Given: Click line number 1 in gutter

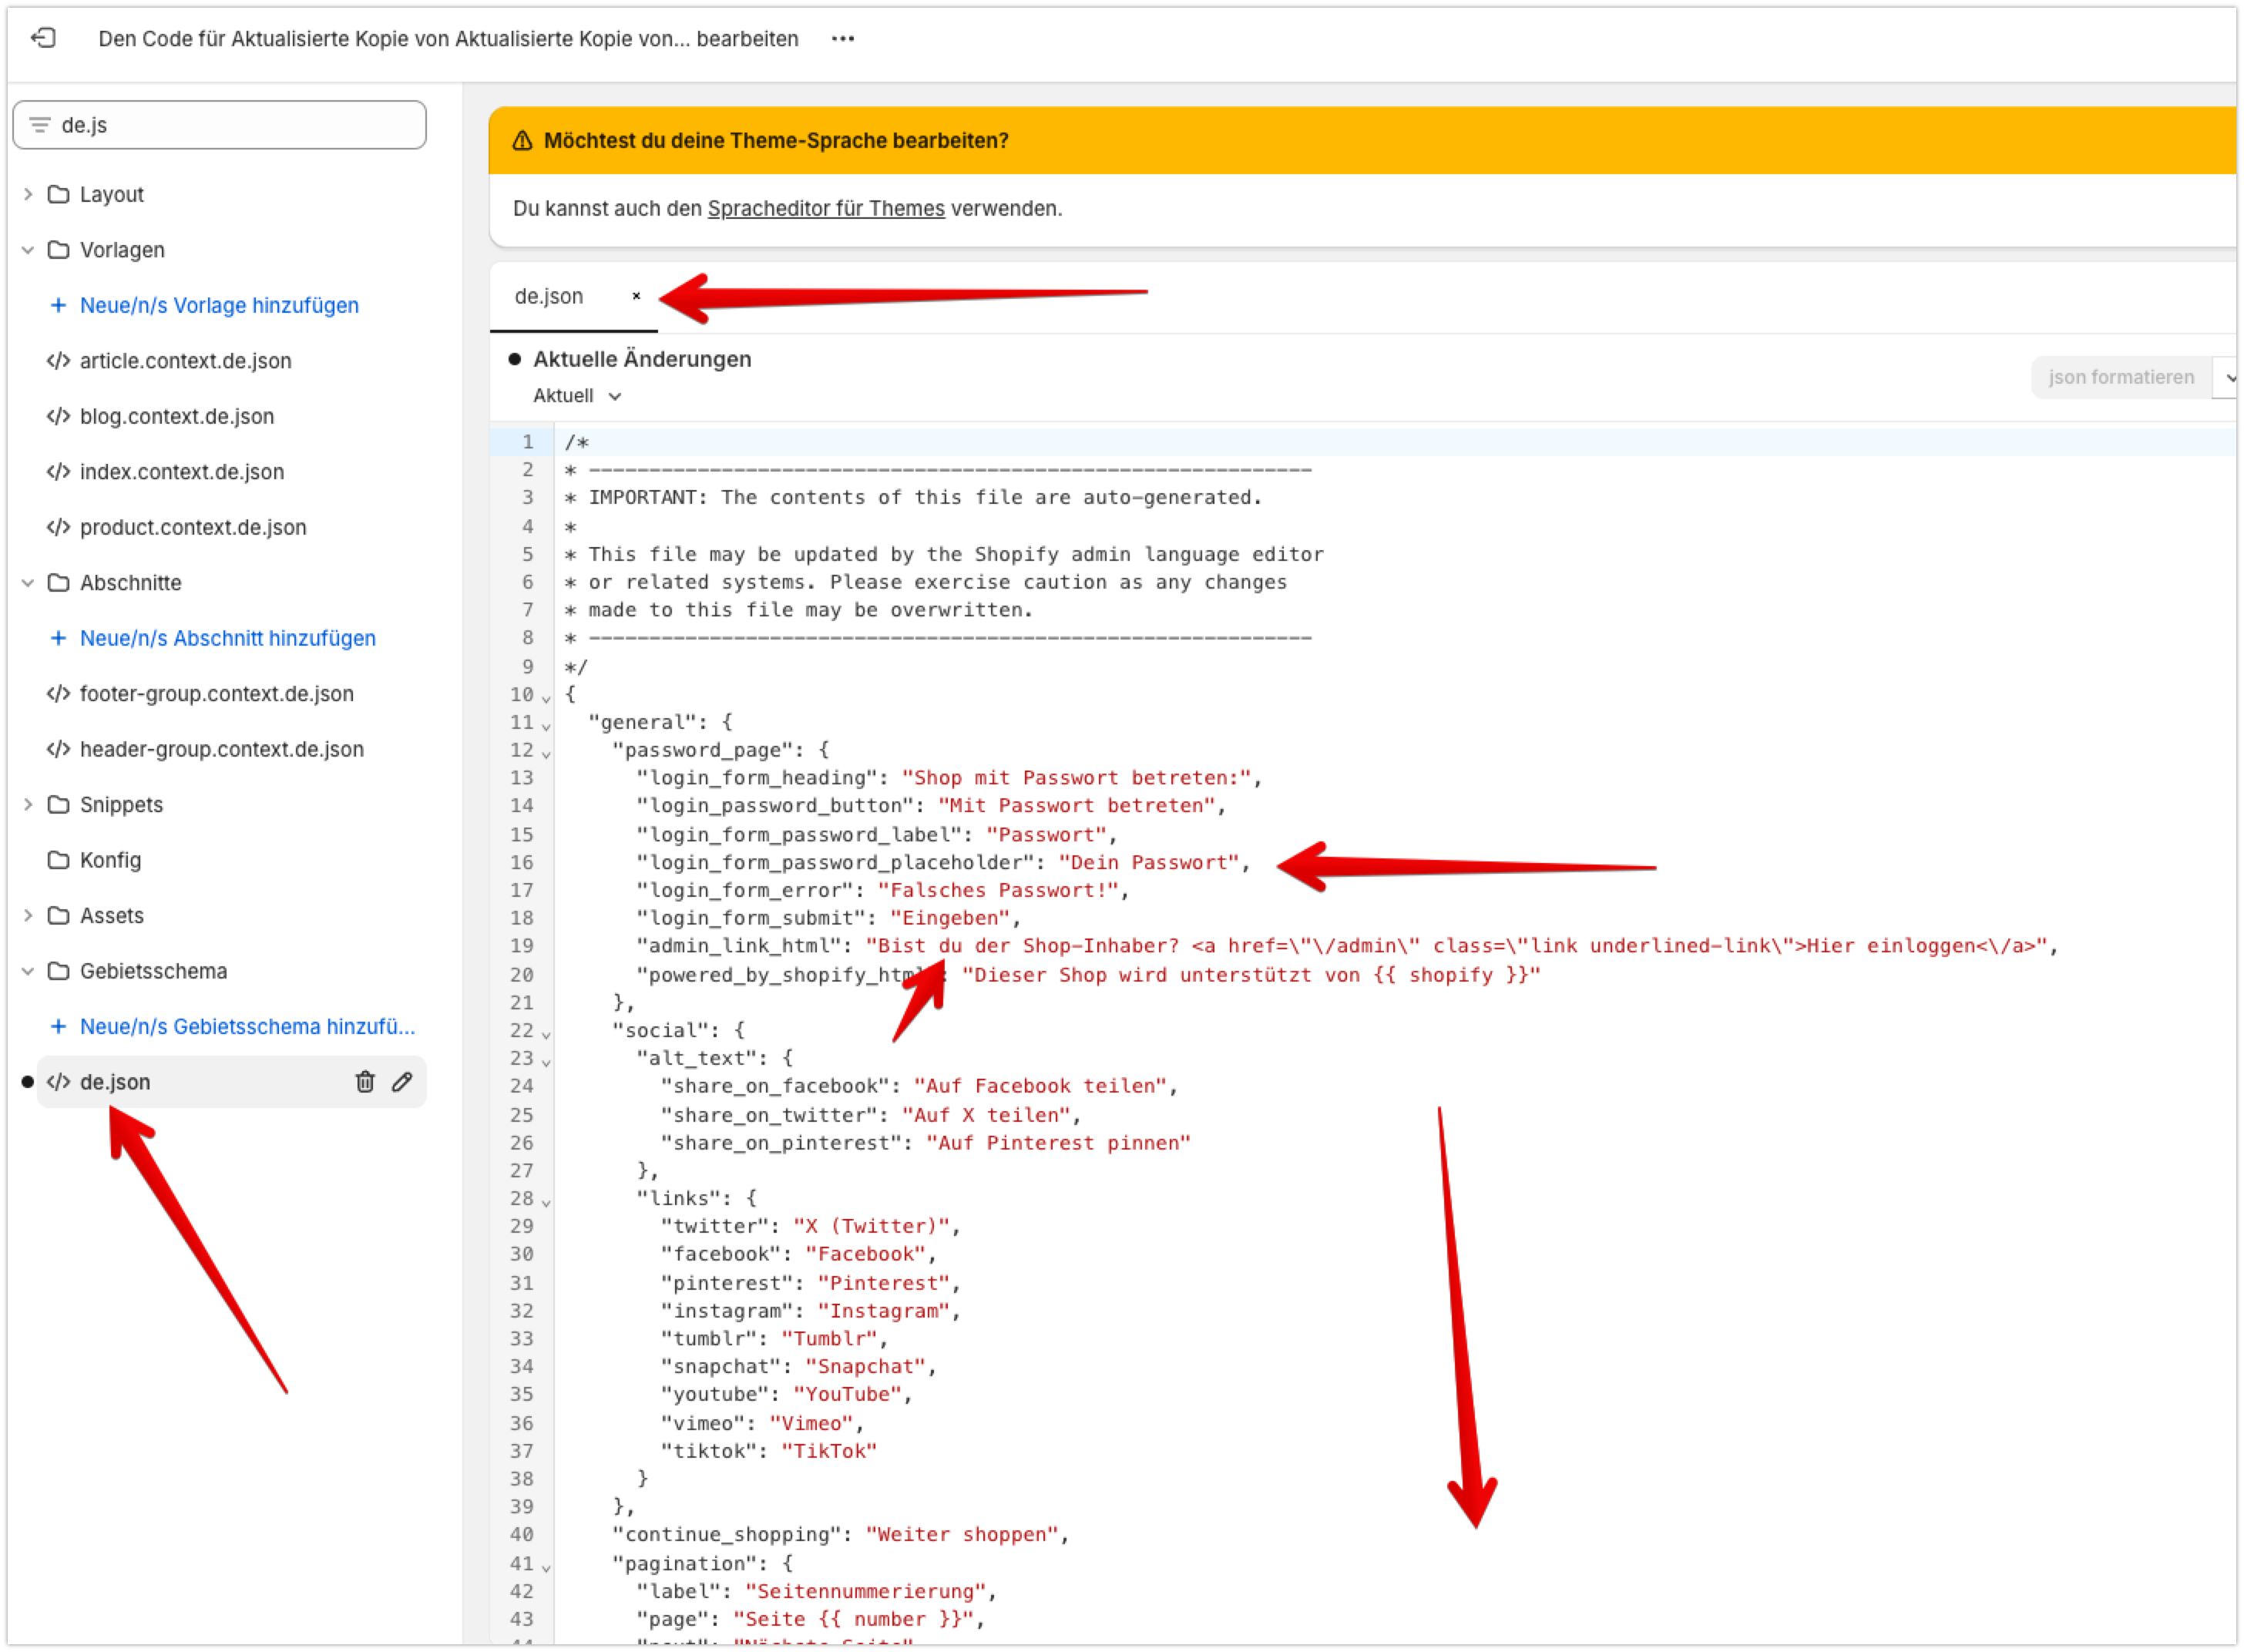Looking at the screenshot, I should (527, 441).
